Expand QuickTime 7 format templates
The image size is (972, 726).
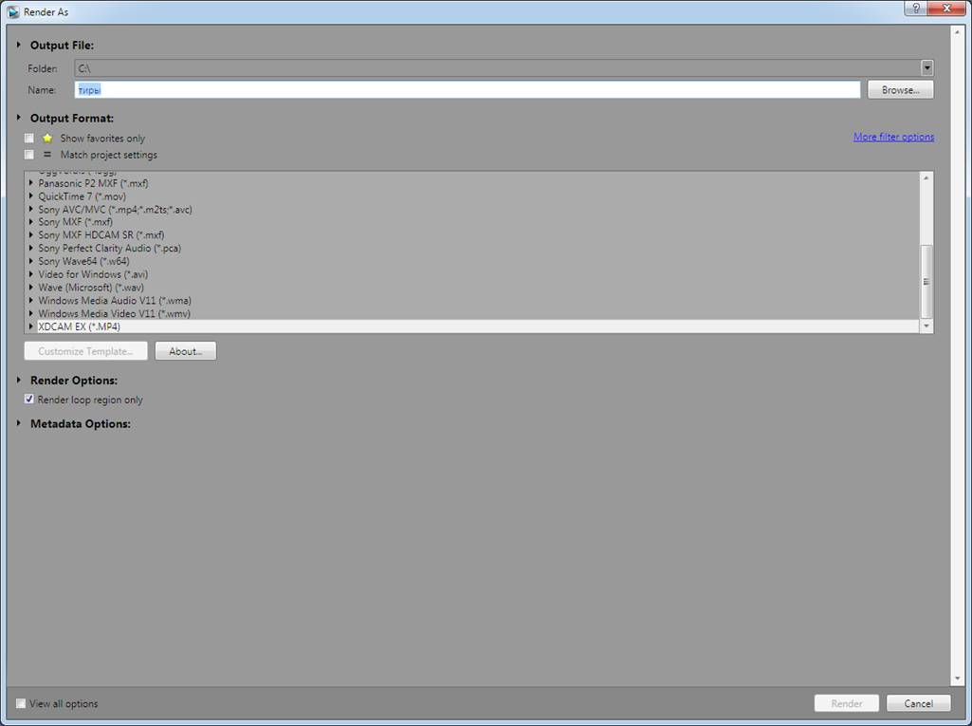(31, 196)
